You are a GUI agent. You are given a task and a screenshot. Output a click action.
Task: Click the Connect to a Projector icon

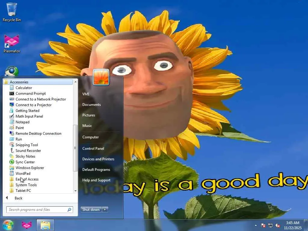point(12,105)
